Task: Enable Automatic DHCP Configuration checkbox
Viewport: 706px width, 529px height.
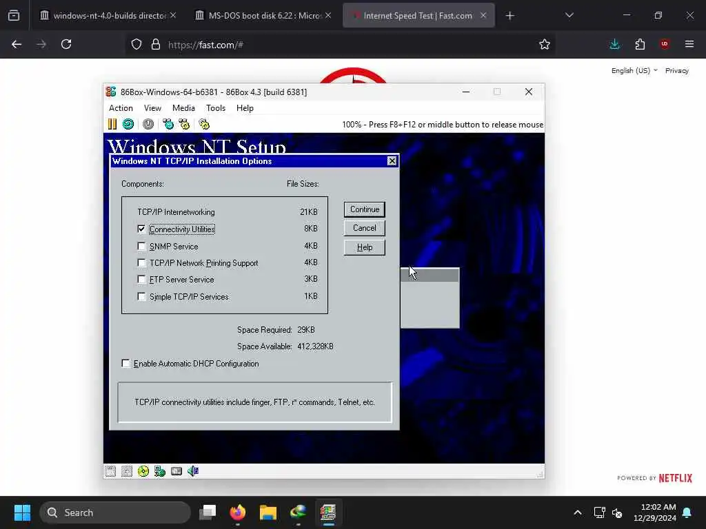Action: (125, 363)
